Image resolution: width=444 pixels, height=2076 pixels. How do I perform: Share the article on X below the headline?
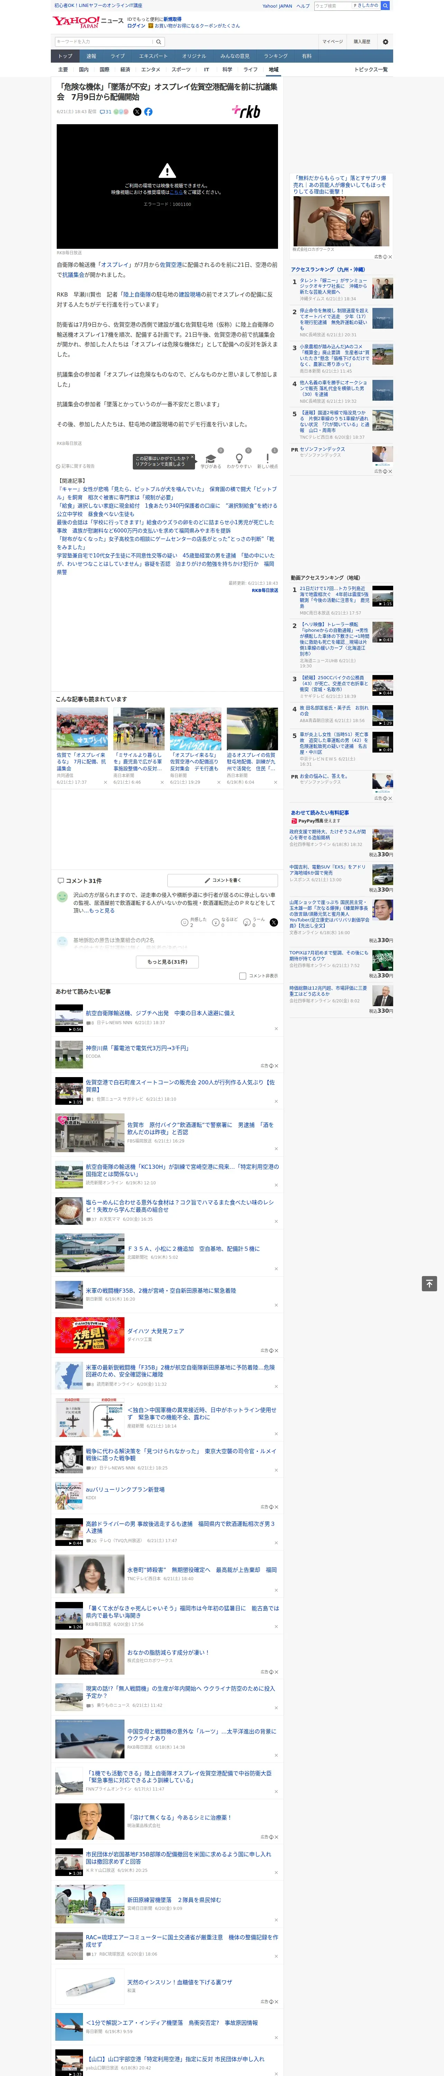click(137, 112)
